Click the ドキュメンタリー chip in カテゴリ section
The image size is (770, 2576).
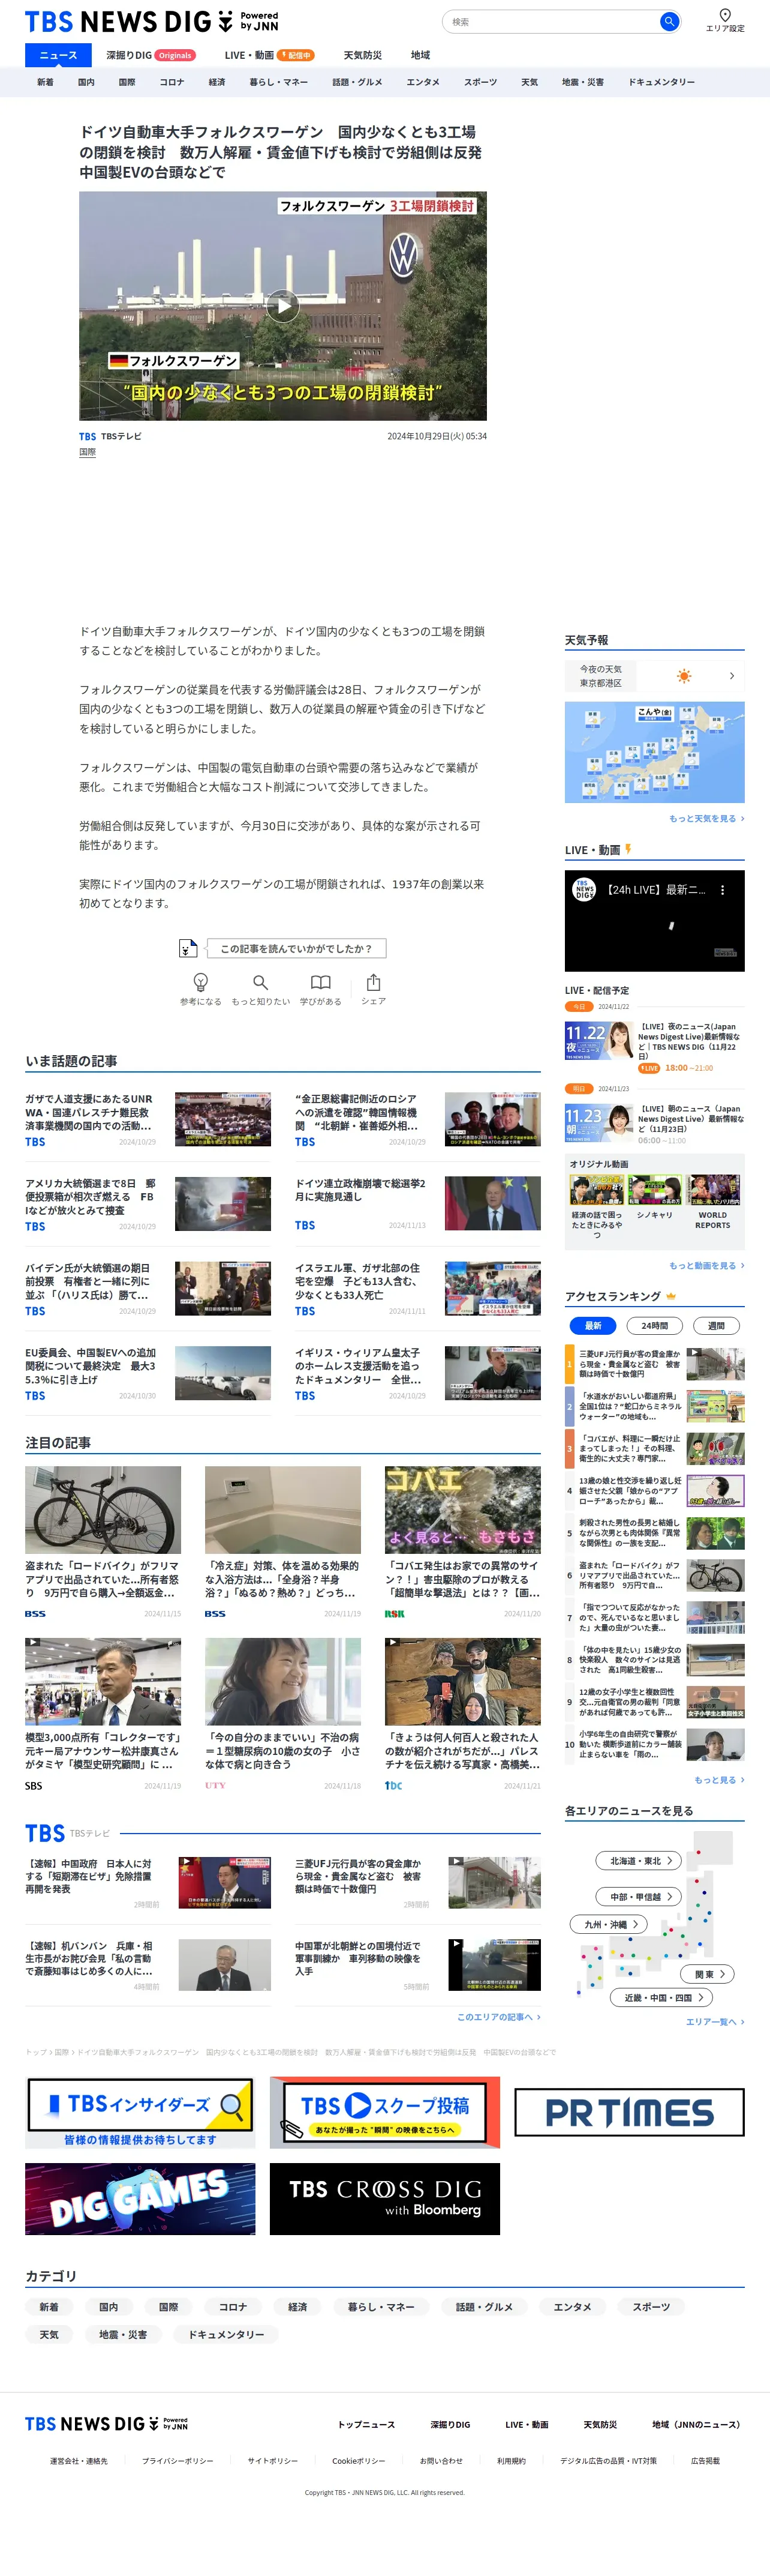227,2334
